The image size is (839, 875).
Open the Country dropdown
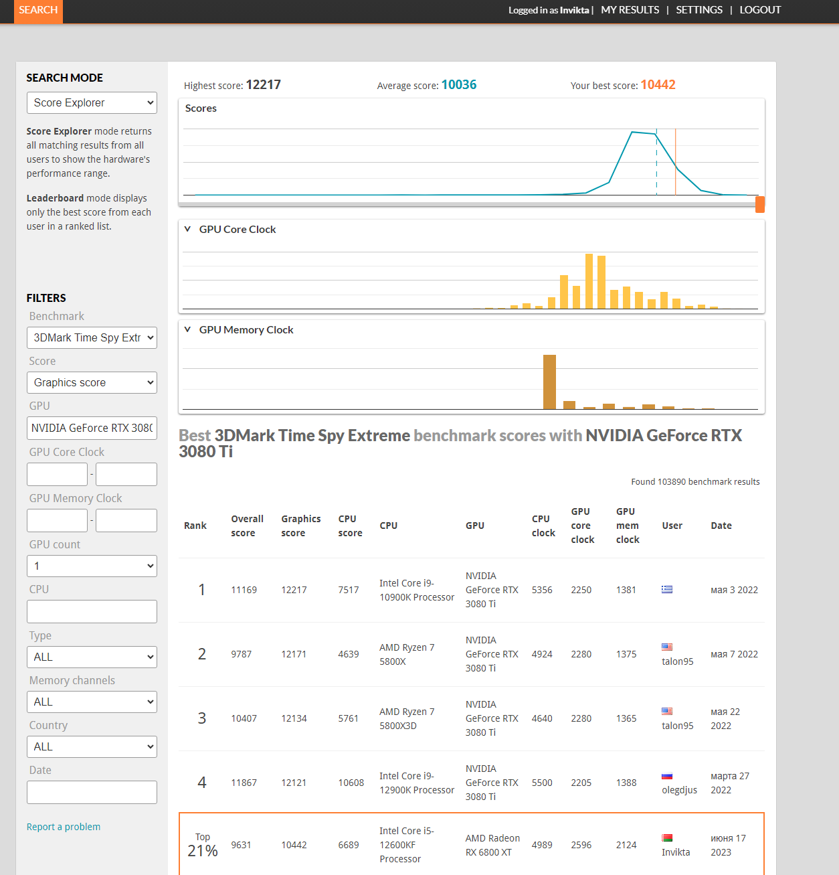point(92,747)
